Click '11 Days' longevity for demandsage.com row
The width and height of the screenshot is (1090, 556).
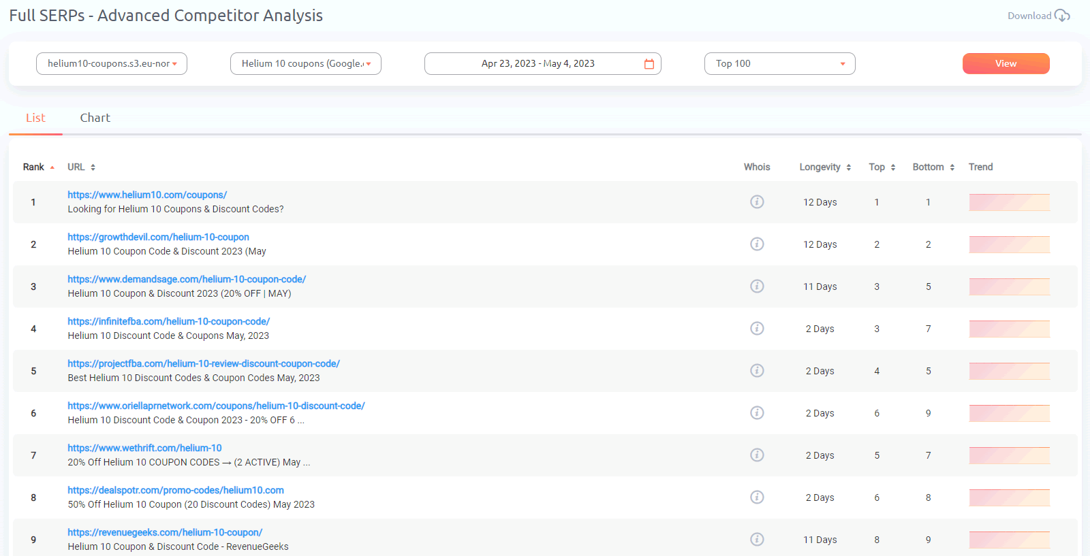[x=820, y=287]
